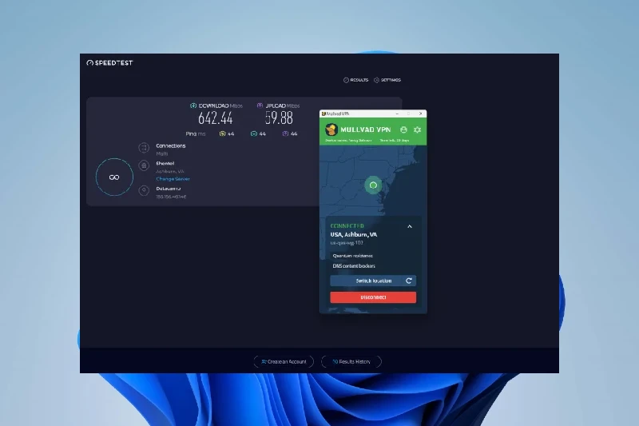The width and height of the screenshot is (639, 426).
Task: Collapse Mullvad connection details chevron
Action: [410, 226]
